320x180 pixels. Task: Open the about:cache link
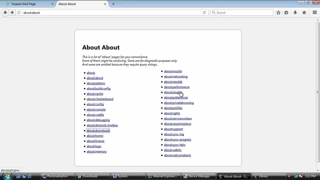point(95,94)
